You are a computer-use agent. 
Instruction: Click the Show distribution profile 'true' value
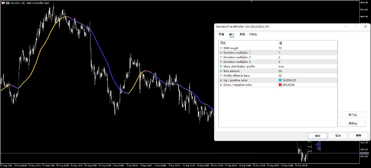coord(281,67)
